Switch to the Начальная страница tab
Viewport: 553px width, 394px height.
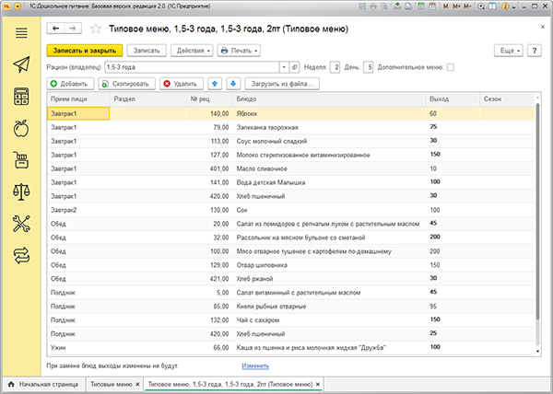[44, 384]
